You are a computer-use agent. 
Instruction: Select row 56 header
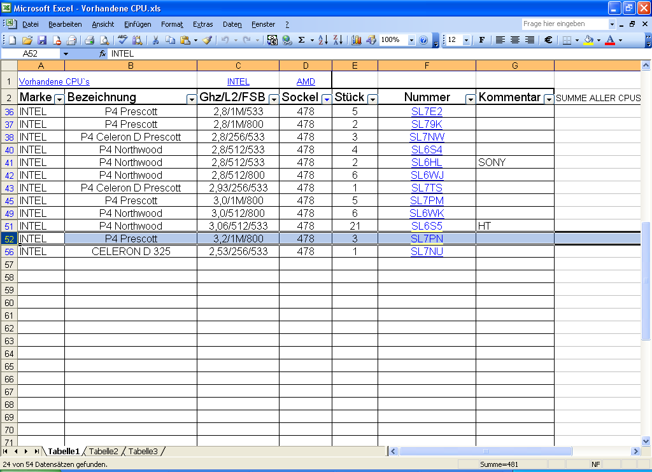click(9, 252)
